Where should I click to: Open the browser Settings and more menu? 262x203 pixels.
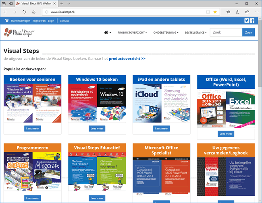pos(257,12)
